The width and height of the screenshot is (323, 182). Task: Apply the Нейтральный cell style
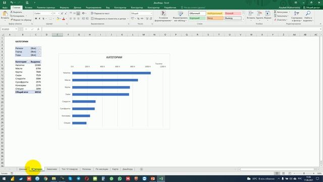[214, 14]
